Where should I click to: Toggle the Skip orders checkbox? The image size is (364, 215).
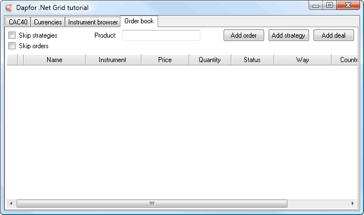coord(12,45)
